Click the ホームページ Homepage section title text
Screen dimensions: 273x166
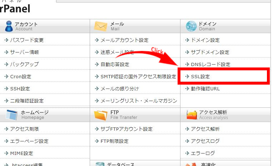[35, 115]
